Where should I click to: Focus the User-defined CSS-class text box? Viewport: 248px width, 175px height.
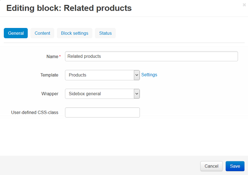point(102,112)
